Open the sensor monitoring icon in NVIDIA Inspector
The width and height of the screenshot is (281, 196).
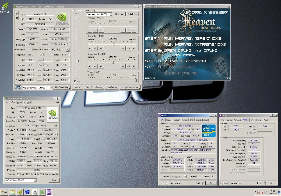17,18
